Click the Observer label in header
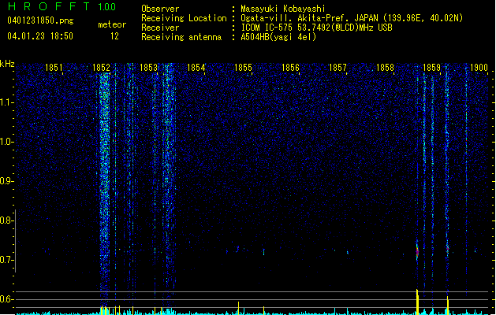The width and height of the screenshot is (496, 315). [x=160, y=9]
